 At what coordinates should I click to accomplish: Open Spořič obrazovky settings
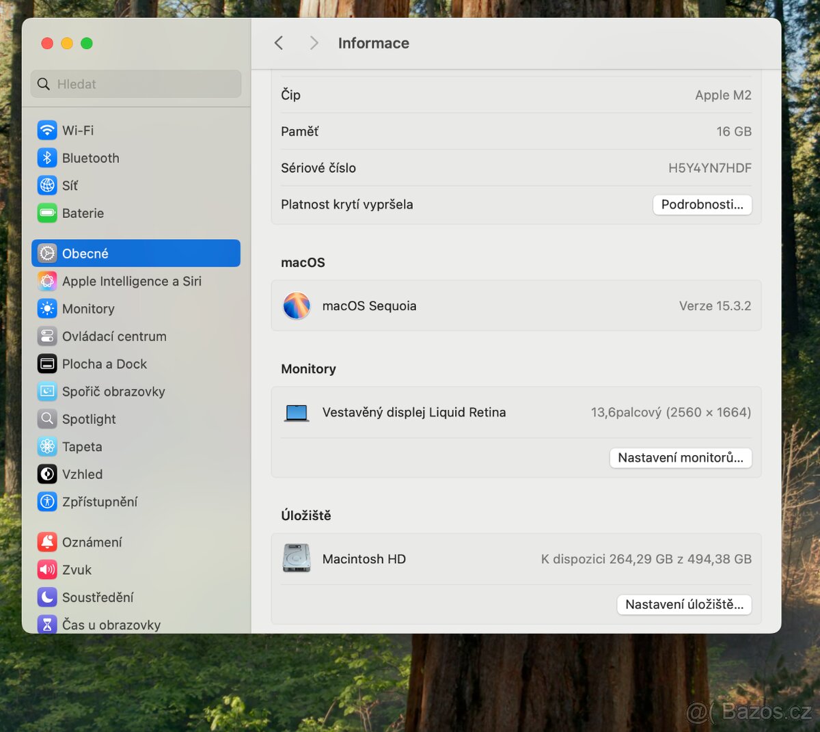pos(46,391)
